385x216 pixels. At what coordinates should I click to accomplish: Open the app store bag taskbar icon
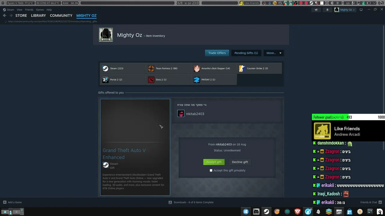coord(350,211)
